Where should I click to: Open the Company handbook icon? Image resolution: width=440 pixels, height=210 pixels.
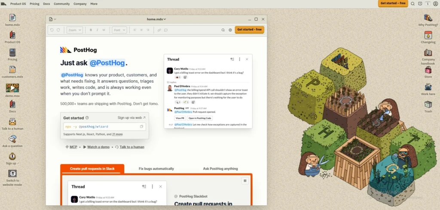pyautogui.click(x=428, y=52)
